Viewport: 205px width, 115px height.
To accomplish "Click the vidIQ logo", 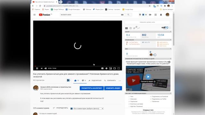I will (165, 27).
